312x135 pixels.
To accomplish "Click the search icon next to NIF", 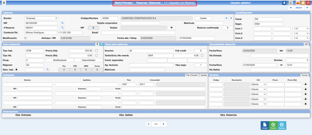I will 62,23.
